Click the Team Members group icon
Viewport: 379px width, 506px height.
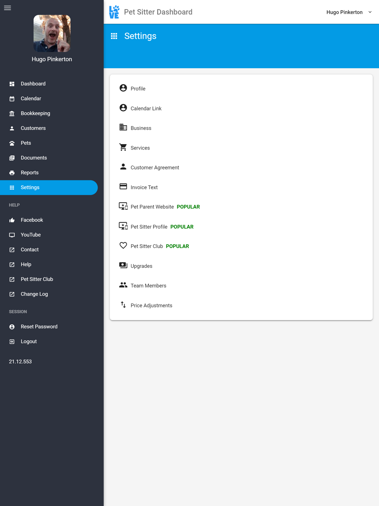[123, 285]
